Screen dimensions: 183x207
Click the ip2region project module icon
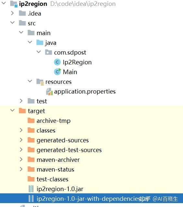[x=14, y=4]
